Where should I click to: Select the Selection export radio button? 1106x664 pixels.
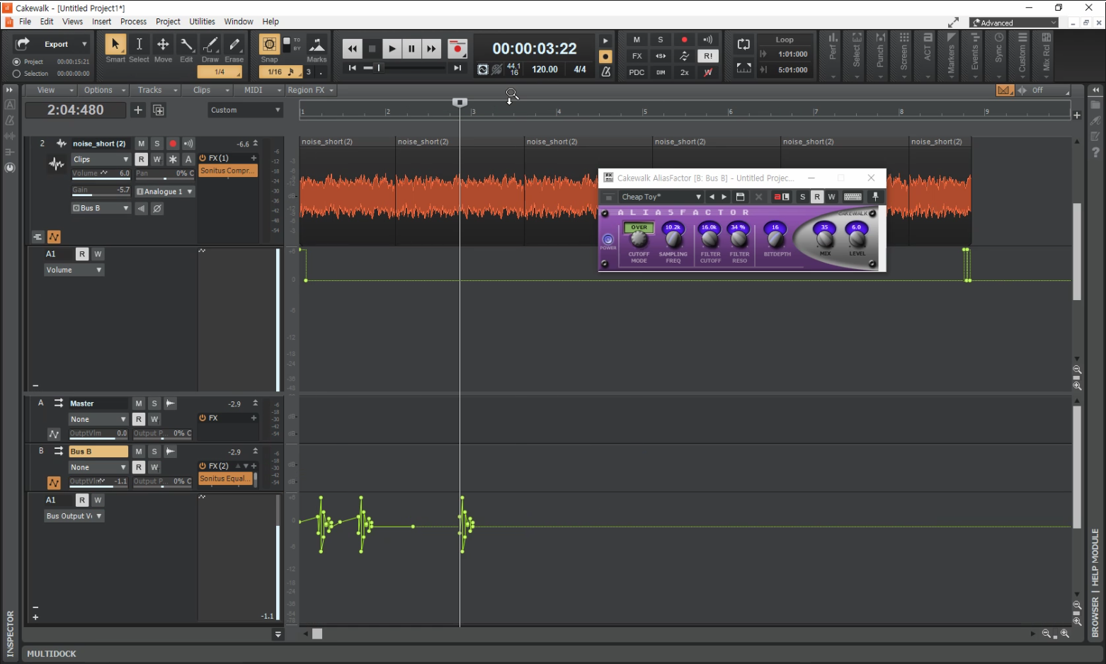[16, 74]
